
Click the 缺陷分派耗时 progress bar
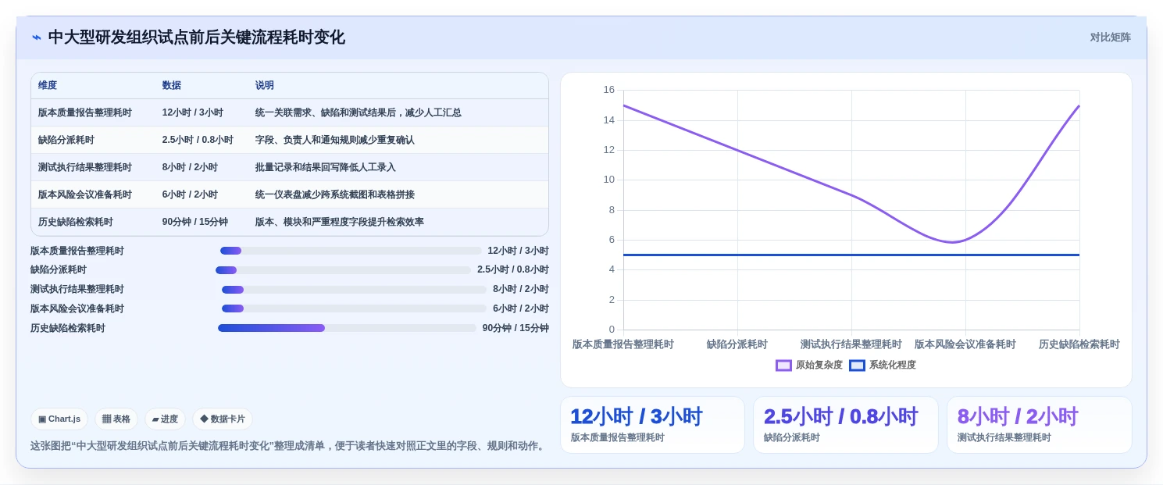(343, 270)
